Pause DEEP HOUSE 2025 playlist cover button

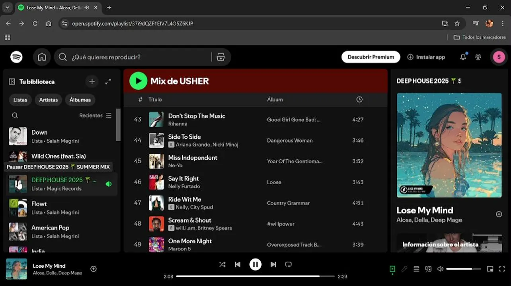click(x=18, y=184)
